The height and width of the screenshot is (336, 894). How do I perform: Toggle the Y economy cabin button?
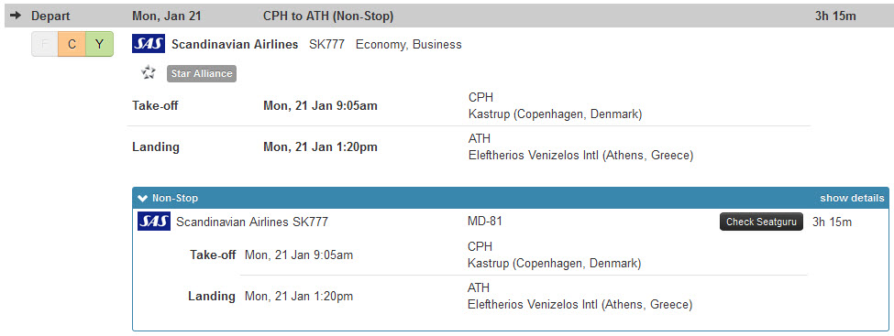point(99,45)
